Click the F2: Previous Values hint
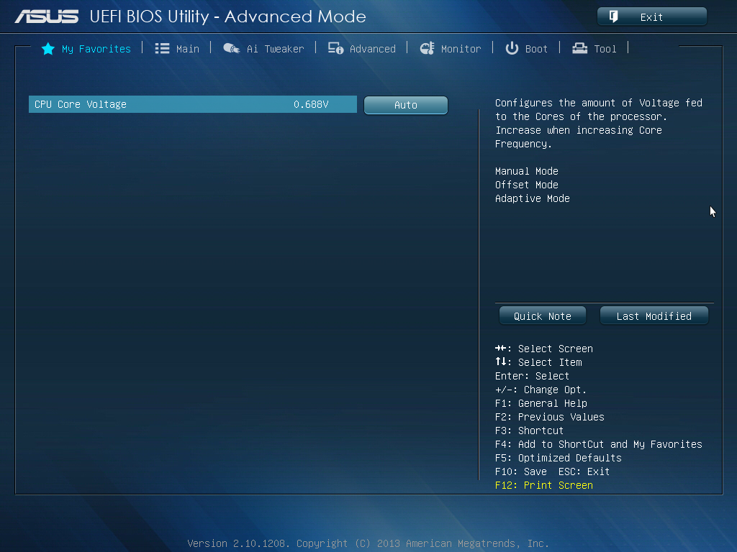The height and width of the screenshot is (552, 737). (549, 418)
